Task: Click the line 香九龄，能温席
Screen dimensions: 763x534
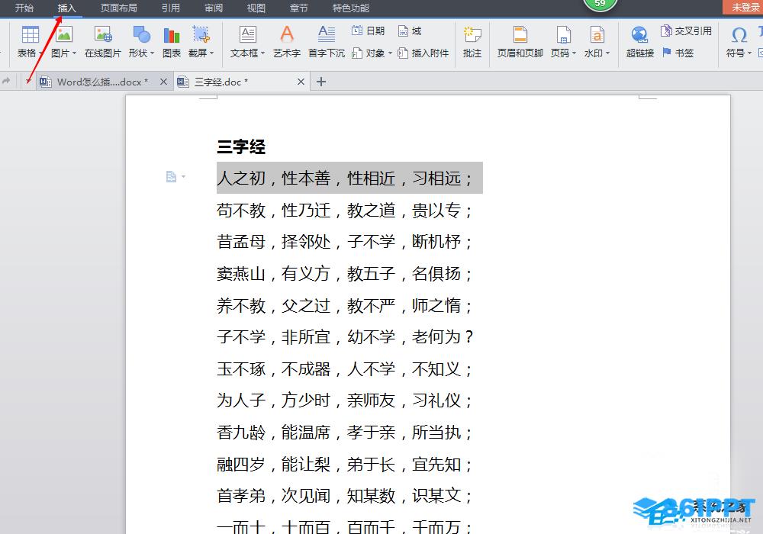Action: pos(345,432)
